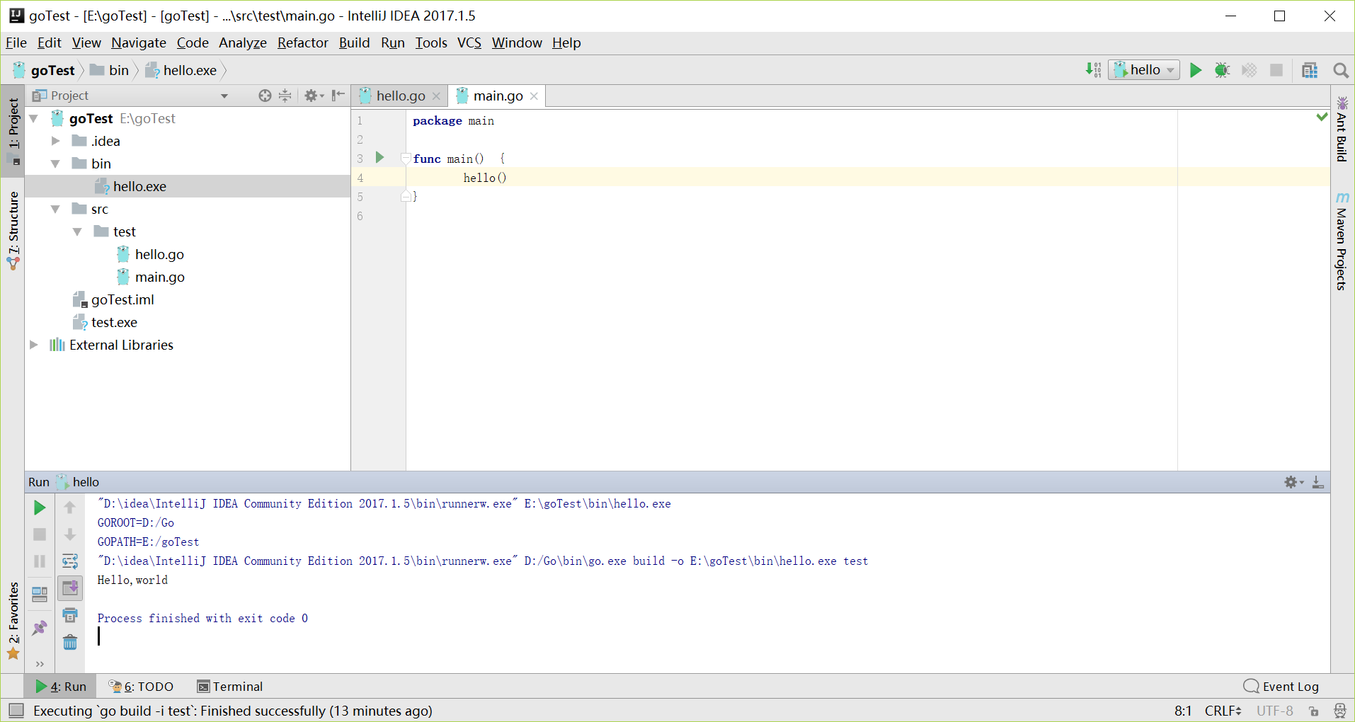Click the green inspection checkmark indicator
This screenshot has height=722, width=1355.
[1322, 117]
